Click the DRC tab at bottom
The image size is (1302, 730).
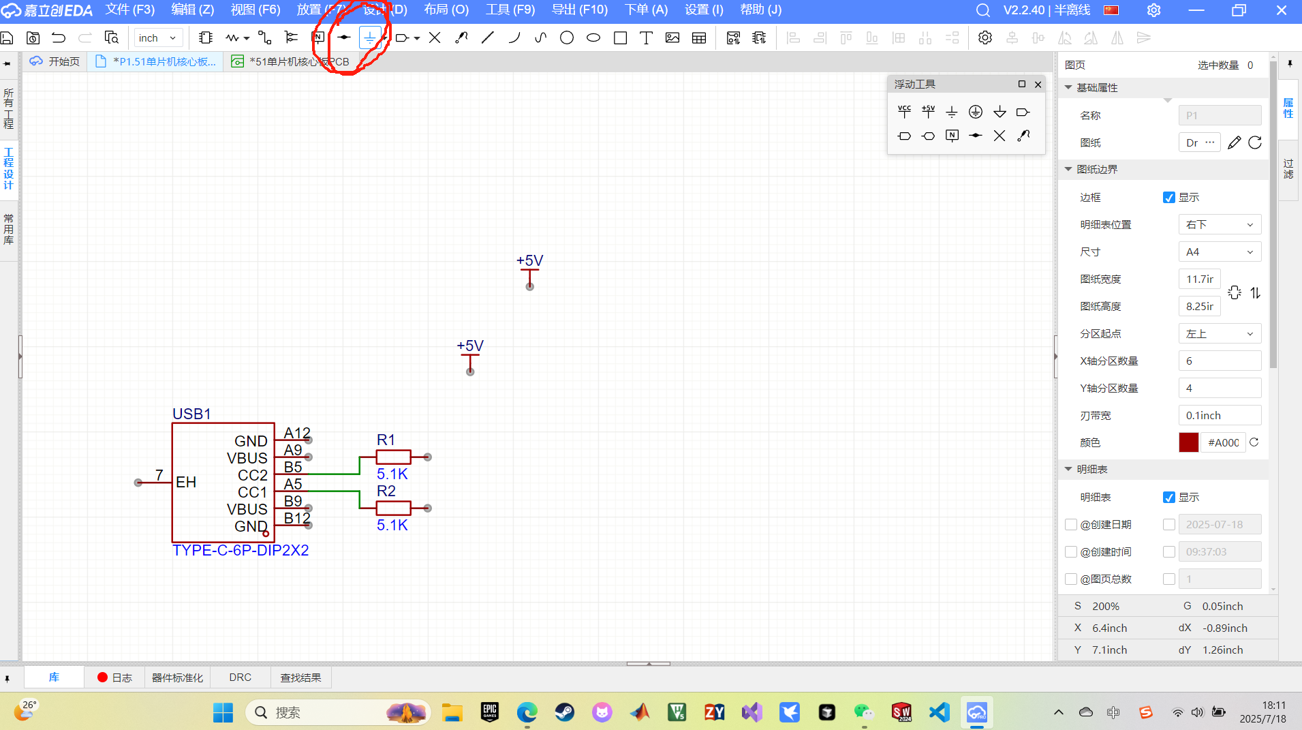(x=240, y=678)
